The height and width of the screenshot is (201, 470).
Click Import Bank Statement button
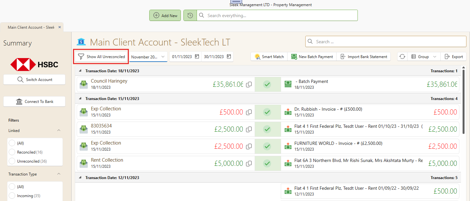pos(364,57)
